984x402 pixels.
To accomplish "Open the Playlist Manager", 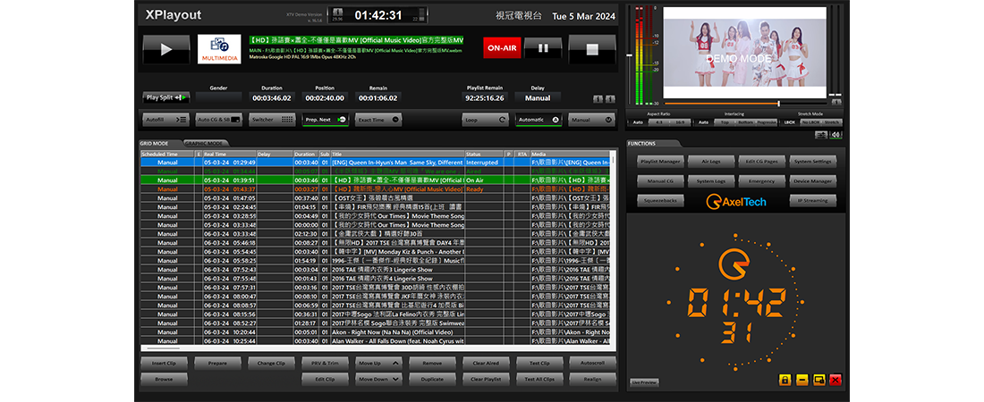I will pyautogui.click(x=660, y=162).
